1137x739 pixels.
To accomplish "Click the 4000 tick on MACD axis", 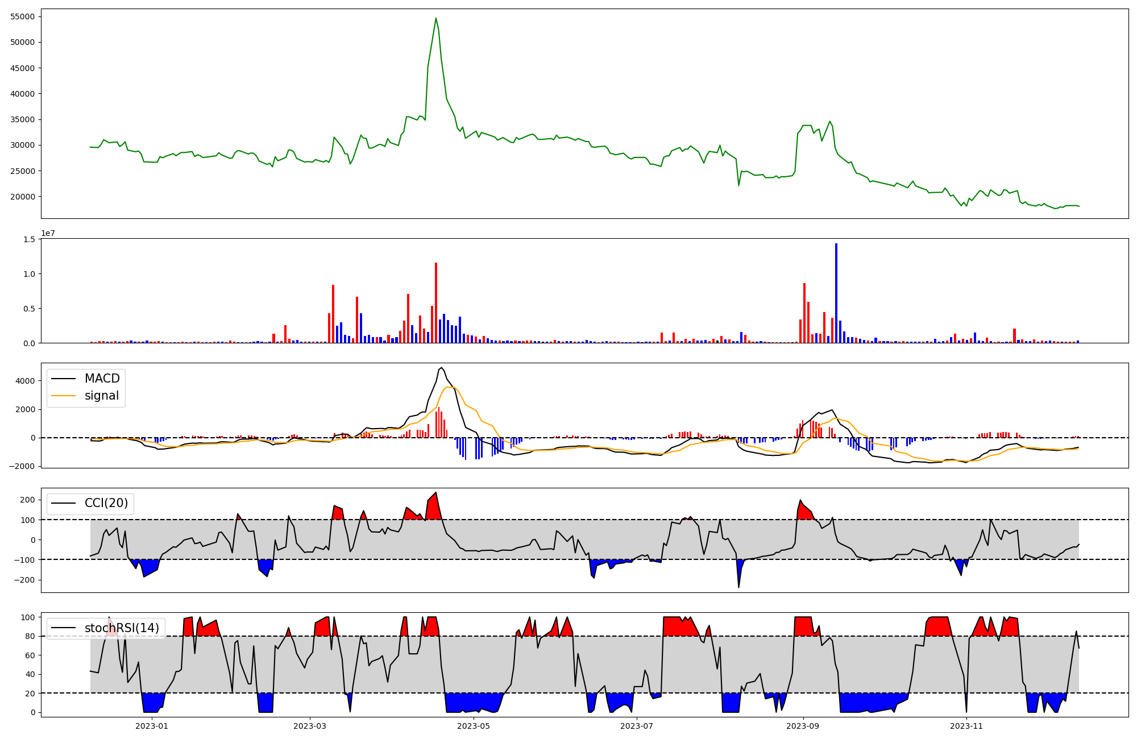I will (x=25, y=381).
